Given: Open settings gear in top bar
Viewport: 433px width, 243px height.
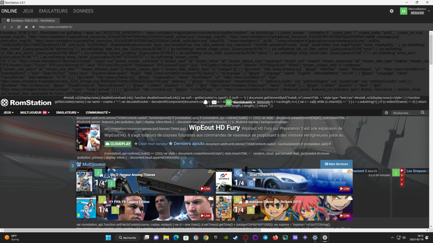Looking at the screenshot, I should tap(391, 11).
